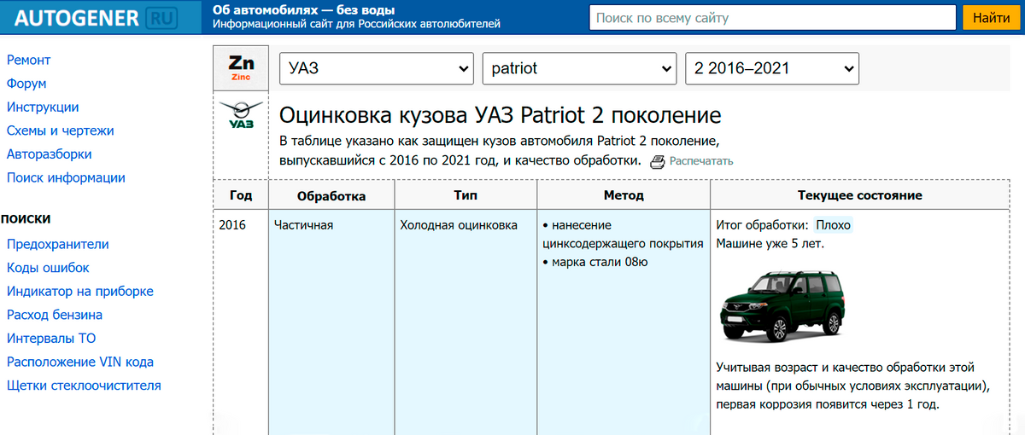Click the AUTOGENER RU site logo
1025x435 pixels.
(x=101, y=18)
